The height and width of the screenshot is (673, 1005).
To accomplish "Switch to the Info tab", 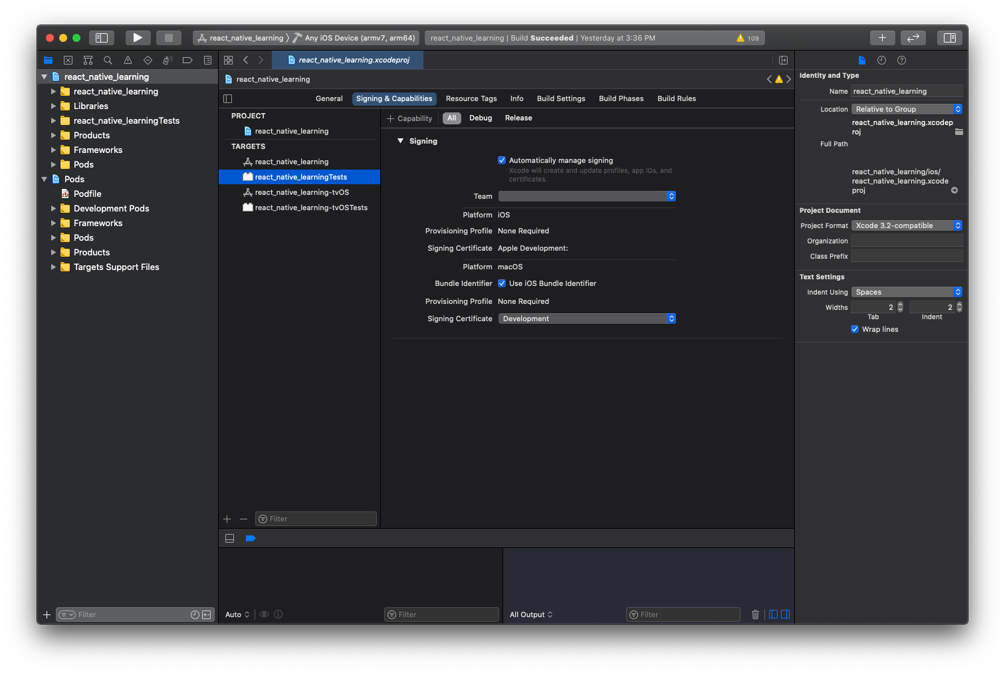I will click(x=516, y=98).
